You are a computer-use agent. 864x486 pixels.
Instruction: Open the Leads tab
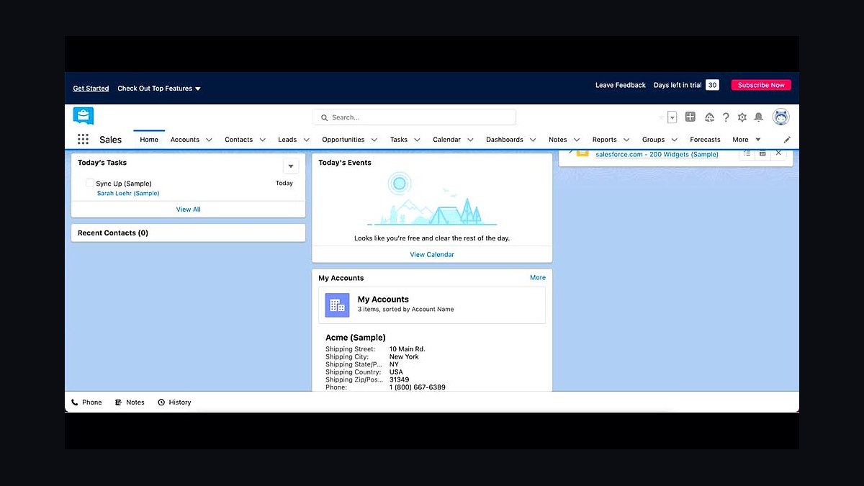coord(287,140)
